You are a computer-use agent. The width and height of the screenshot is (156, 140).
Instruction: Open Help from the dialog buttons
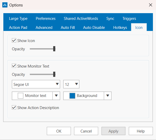(141, 131)
